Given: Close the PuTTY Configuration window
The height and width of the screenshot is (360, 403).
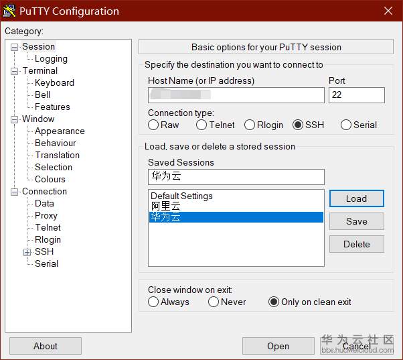Looking at the screenshot, I should (x=388, y=11).
